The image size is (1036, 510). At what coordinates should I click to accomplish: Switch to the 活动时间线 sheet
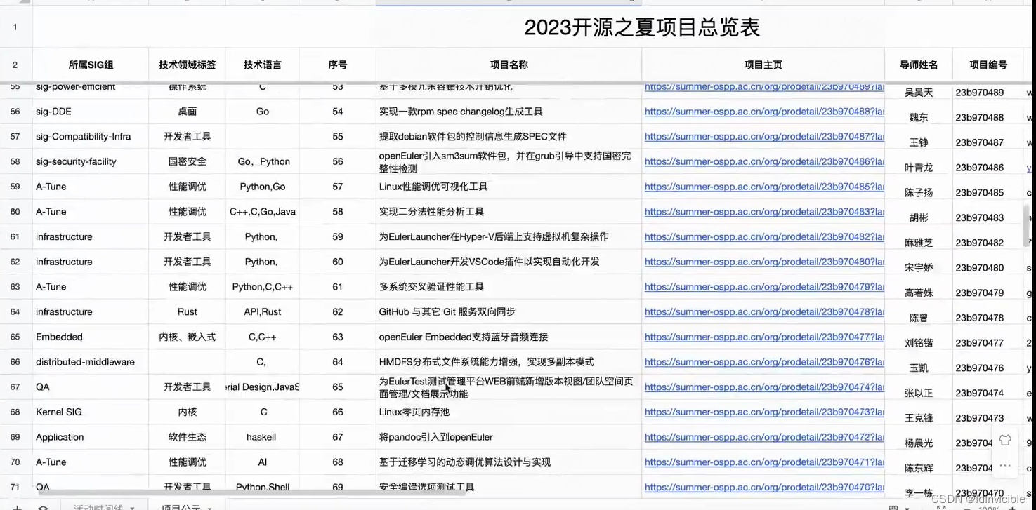[x=98, y=507]
